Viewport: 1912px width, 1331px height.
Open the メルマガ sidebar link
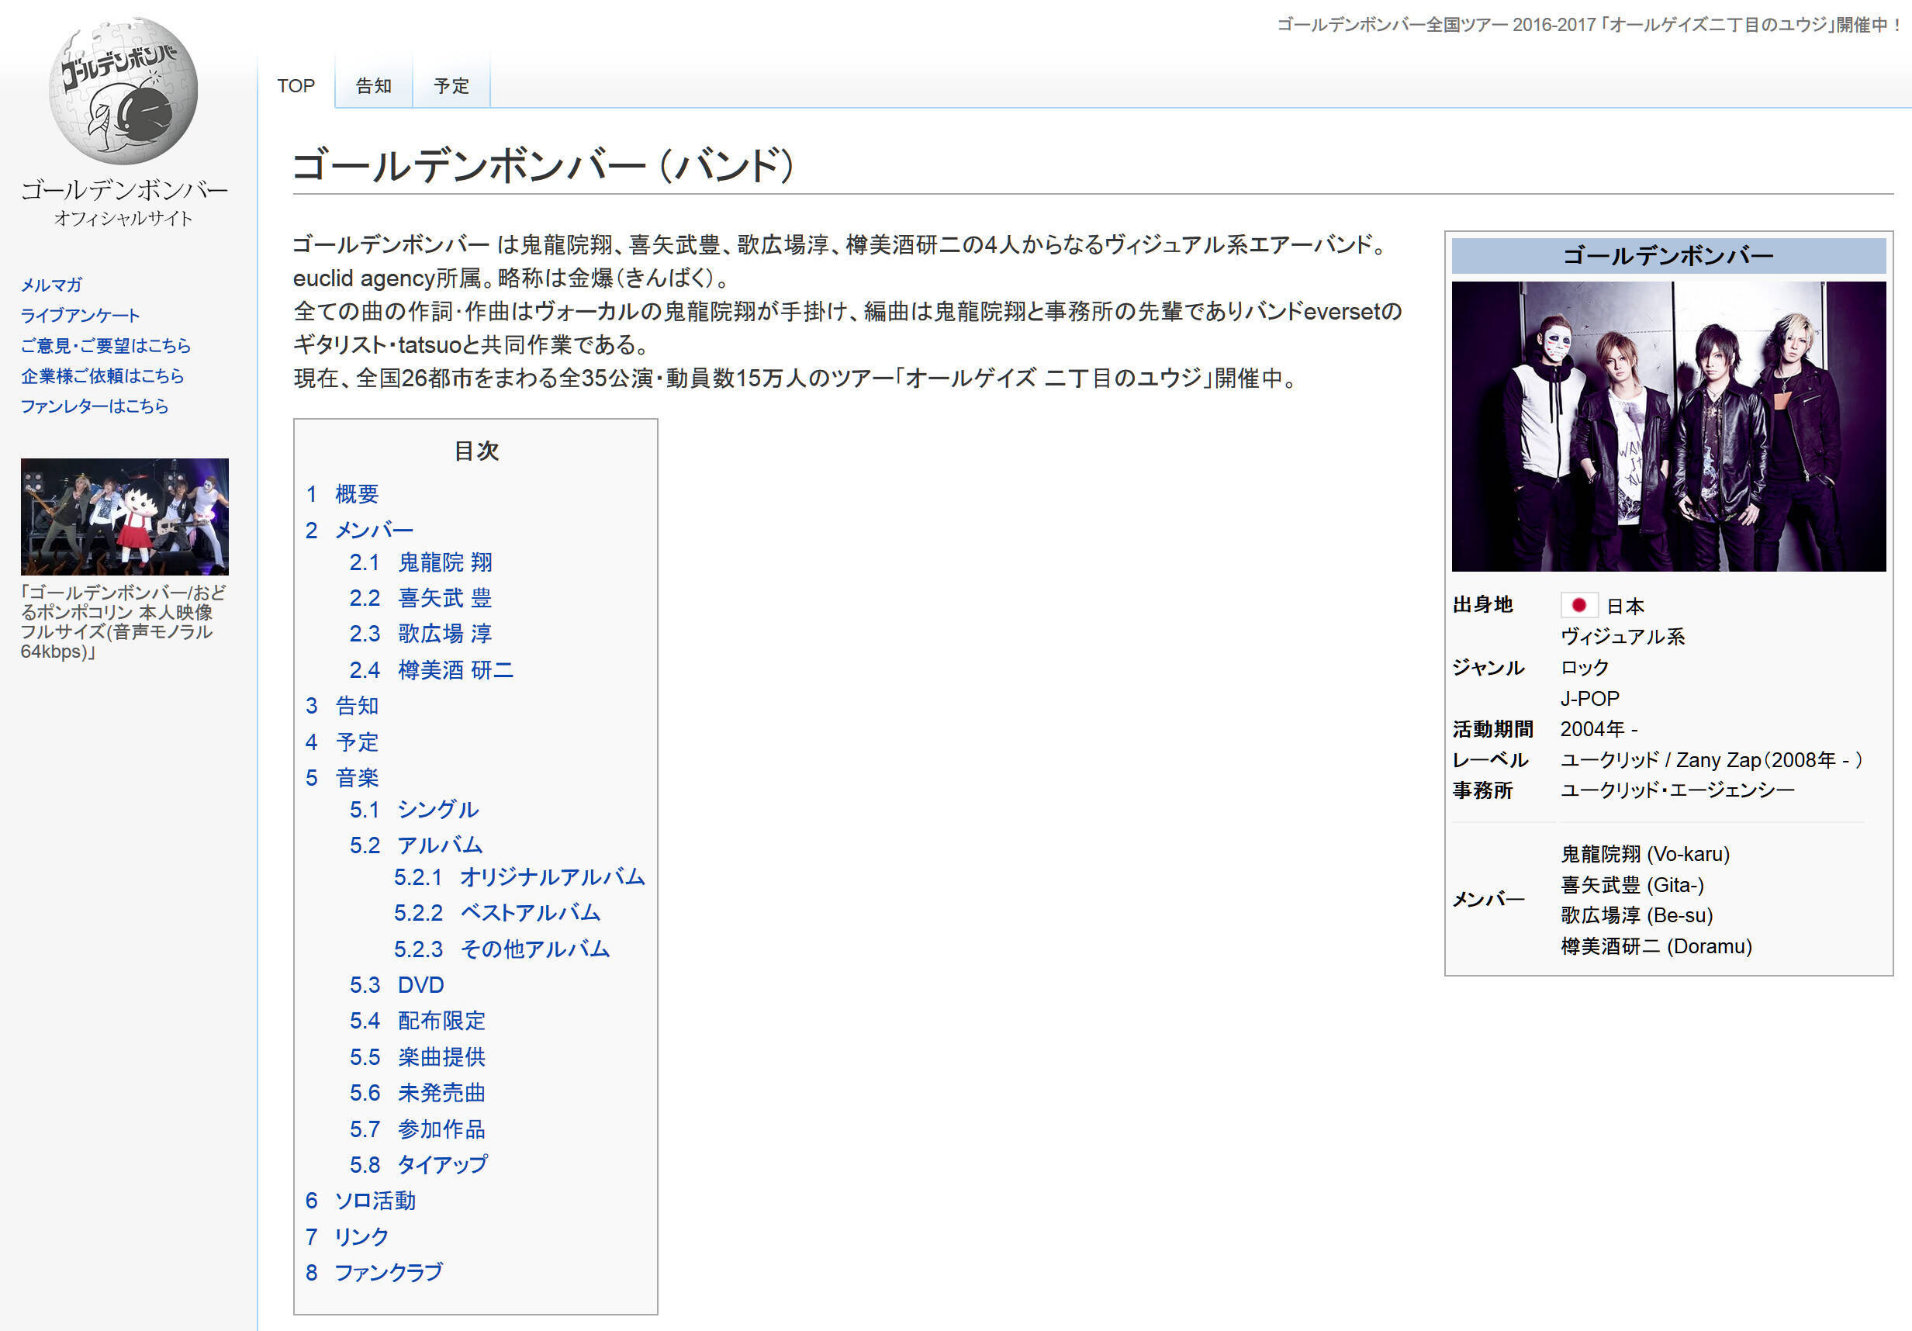(52, 285)
